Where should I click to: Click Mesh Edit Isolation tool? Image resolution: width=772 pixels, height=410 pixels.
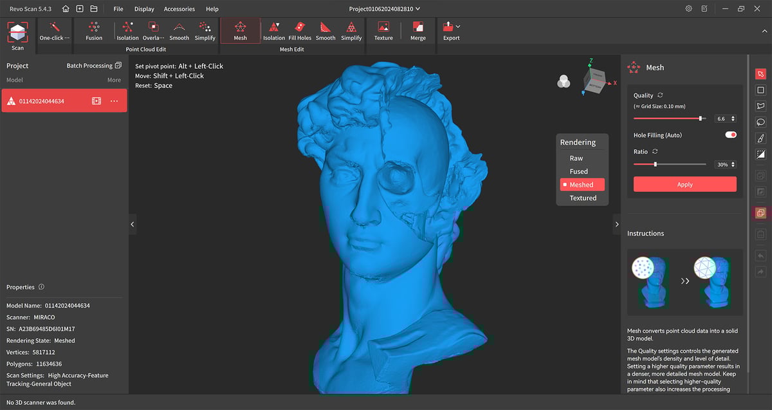tap(274, 30)
